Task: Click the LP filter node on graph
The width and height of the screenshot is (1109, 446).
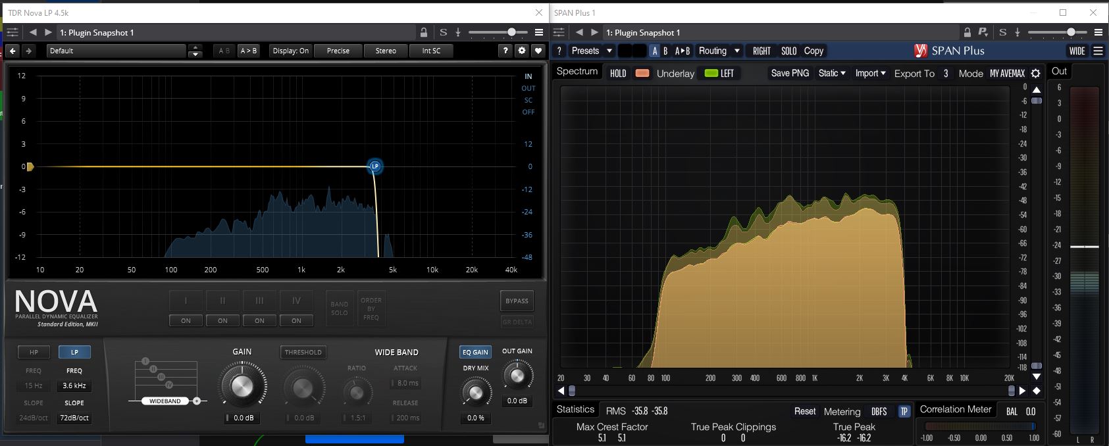Action: click(x=374, y=166)
